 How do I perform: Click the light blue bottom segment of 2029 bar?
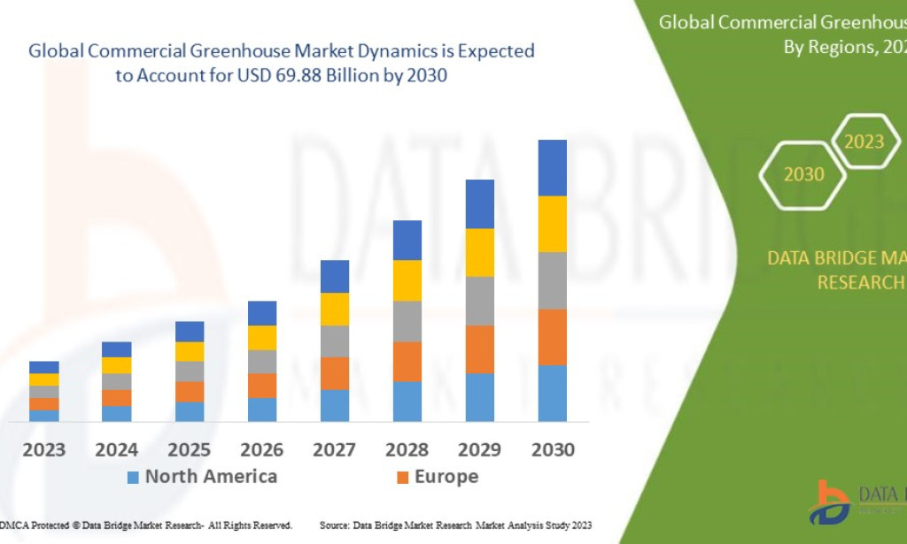[480, 398]
